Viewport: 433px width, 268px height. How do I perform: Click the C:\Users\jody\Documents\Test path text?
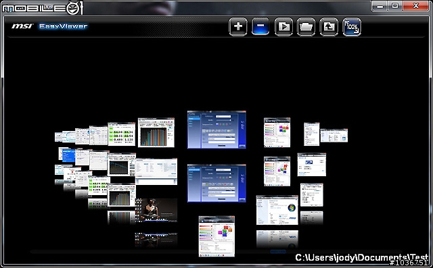pyautogui.click(x=362, y=257)
